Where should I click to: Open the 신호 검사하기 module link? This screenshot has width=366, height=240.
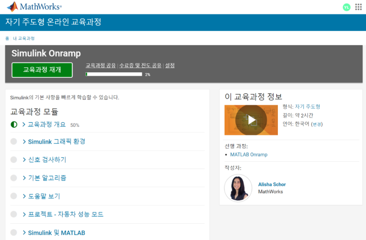[47, 160]
